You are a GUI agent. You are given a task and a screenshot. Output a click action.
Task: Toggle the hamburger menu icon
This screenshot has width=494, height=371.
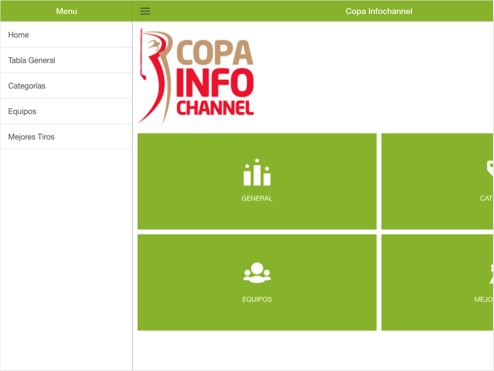(145, 11)
